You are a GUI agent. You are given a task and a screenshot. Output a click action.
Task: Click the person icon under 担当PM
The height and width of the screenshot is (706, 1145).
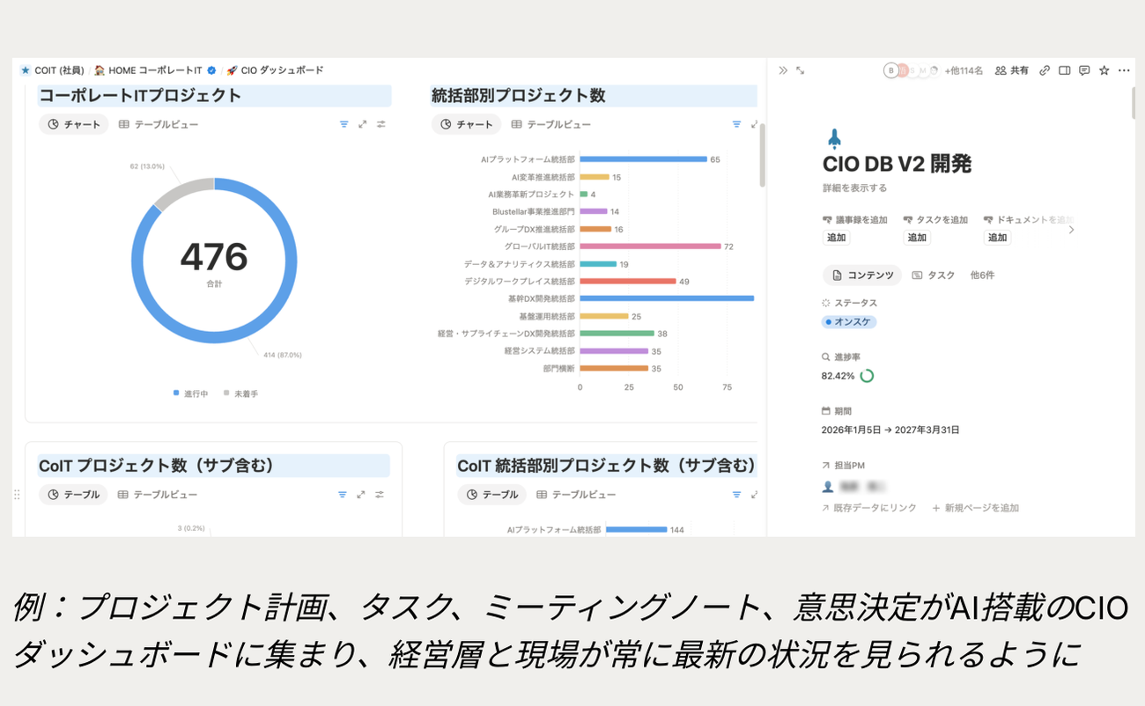(x=827, y=486)
